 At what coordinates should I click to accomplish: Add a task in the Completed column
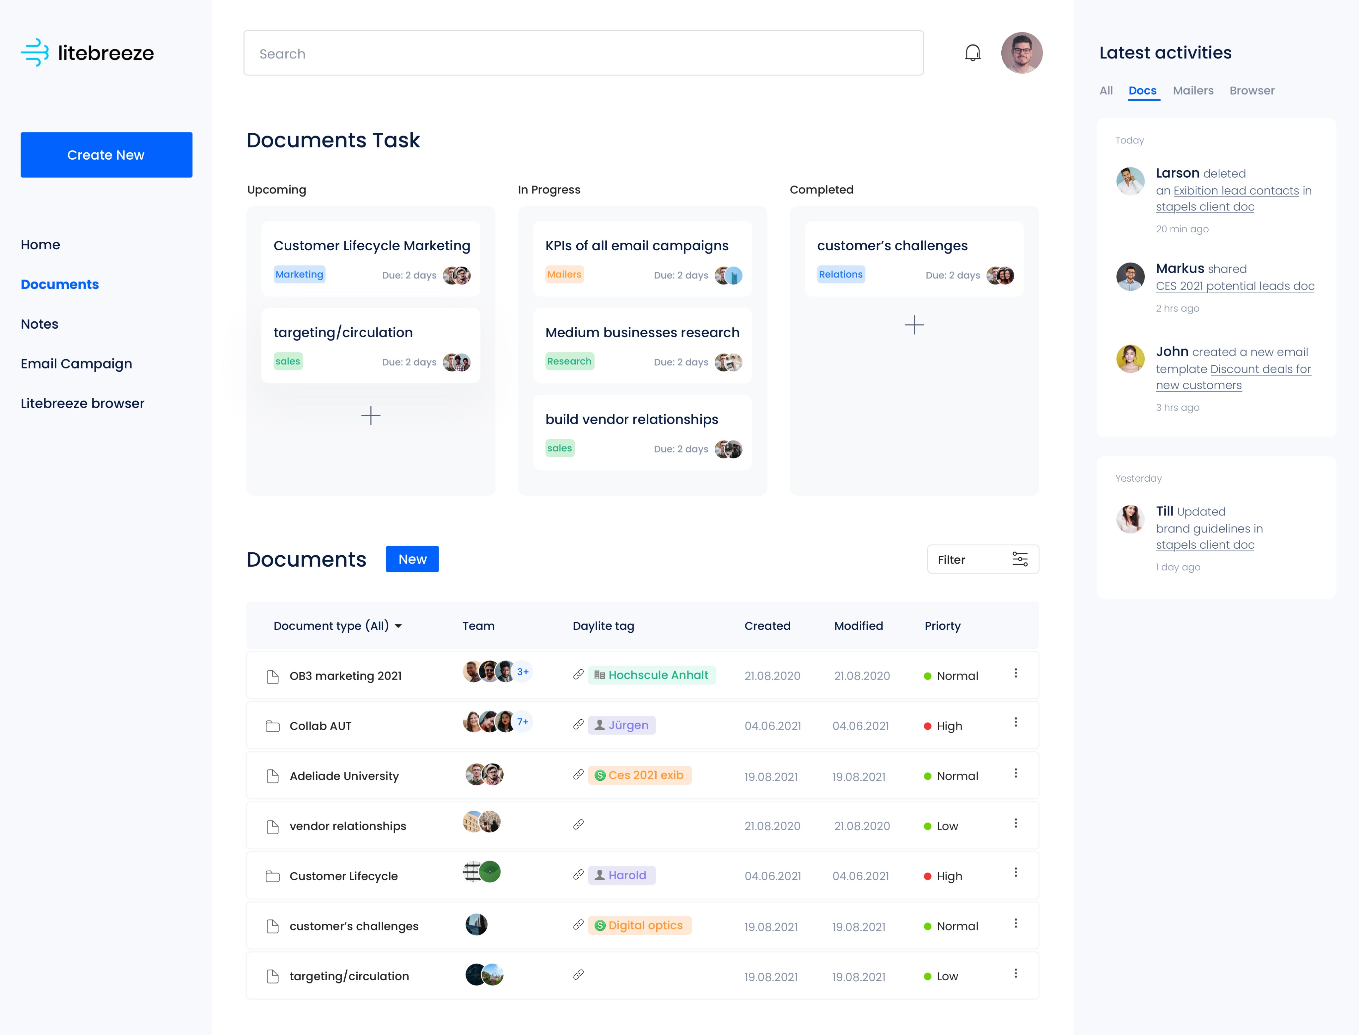coord(914,325)
